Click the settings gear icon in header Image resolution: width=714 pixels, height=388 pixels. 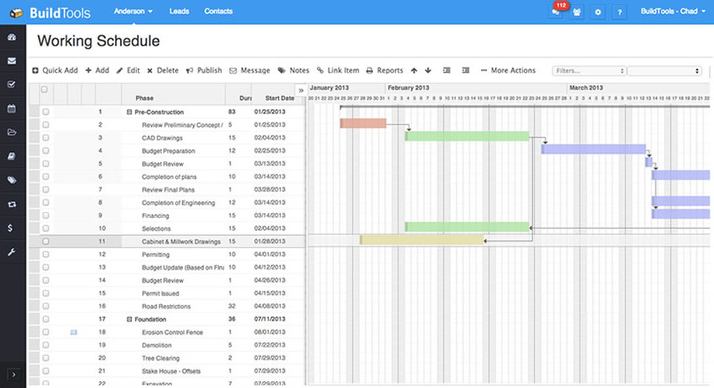(598, 13)
